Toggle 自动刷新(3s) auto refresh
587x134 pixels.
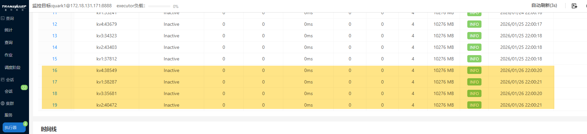[544, 6]
